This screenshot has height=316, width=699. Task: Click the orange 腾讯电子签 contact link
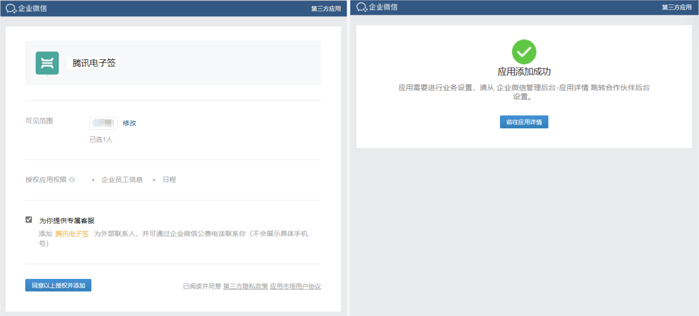[72, 234]
